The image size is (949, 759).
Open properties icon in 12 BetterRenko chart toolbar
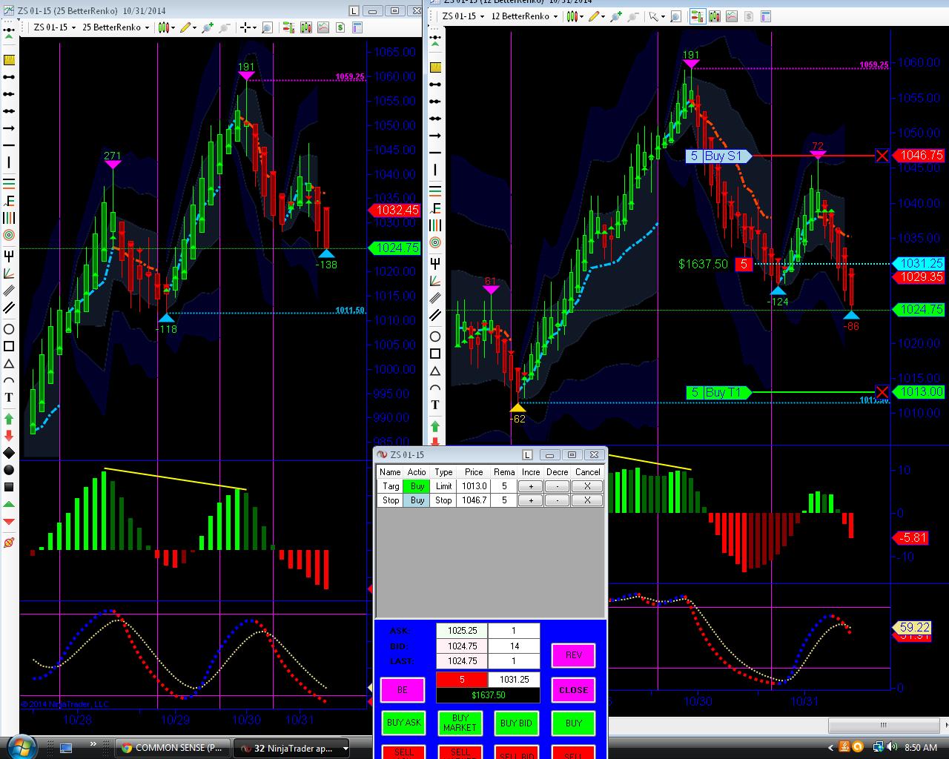click(766, 16)
